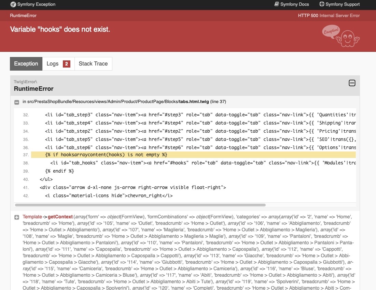This screenshot has width=376, height=290.
Task: Click code line 38 with tab_hooks
Action: pyautogui.click(x=203, y=163)
